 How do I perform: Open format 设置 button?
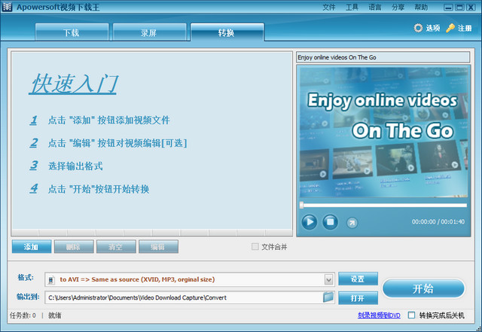point(358,279)
